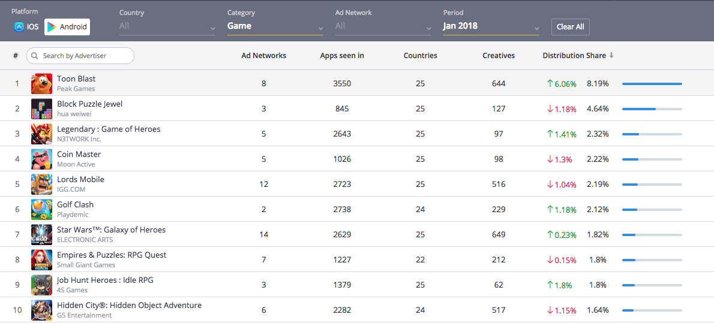Open the Category dropdown showing Game
Viewport: 714px width, 323px height.
275,26
